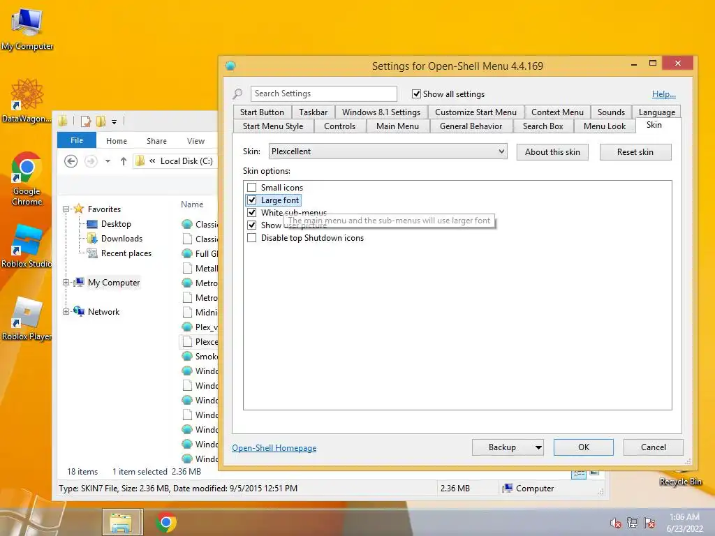This screenshot has height=536, width=715.
Task: Collapse the Favorites tree node
Action: (66, 209)
